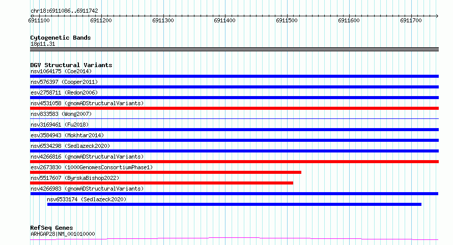The height and width of the screenshot is (245, 453).
Task: Select the blue bar under nsv6534298
Action: (x=234, y=151)
